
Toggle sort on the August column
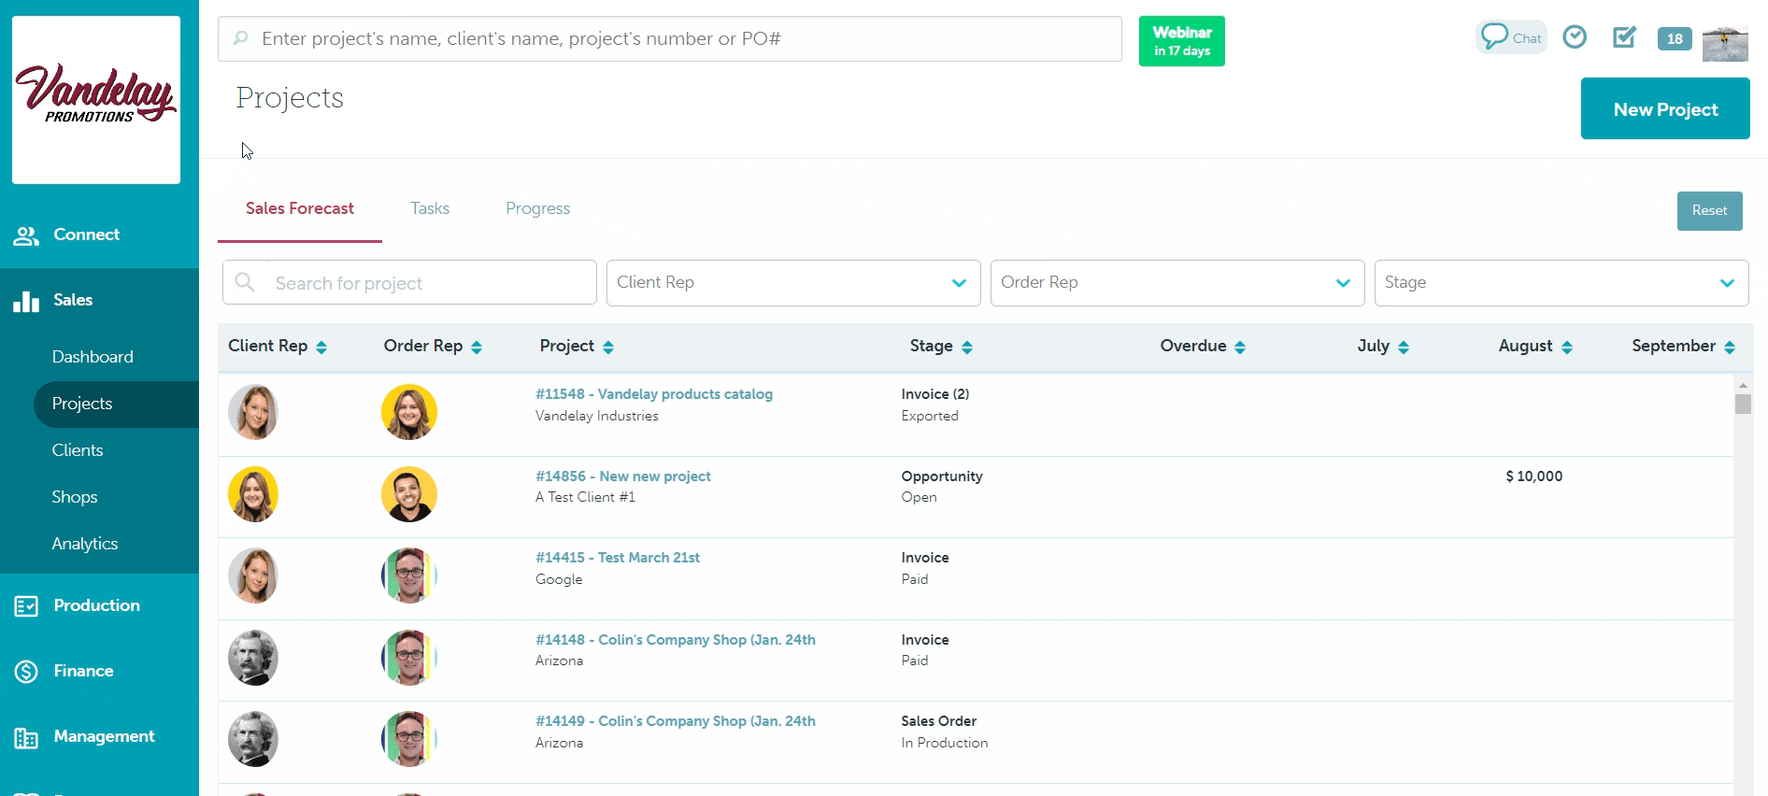1567,348
